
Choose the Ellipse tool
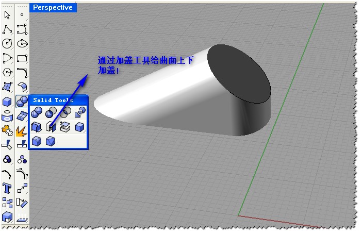22,43
